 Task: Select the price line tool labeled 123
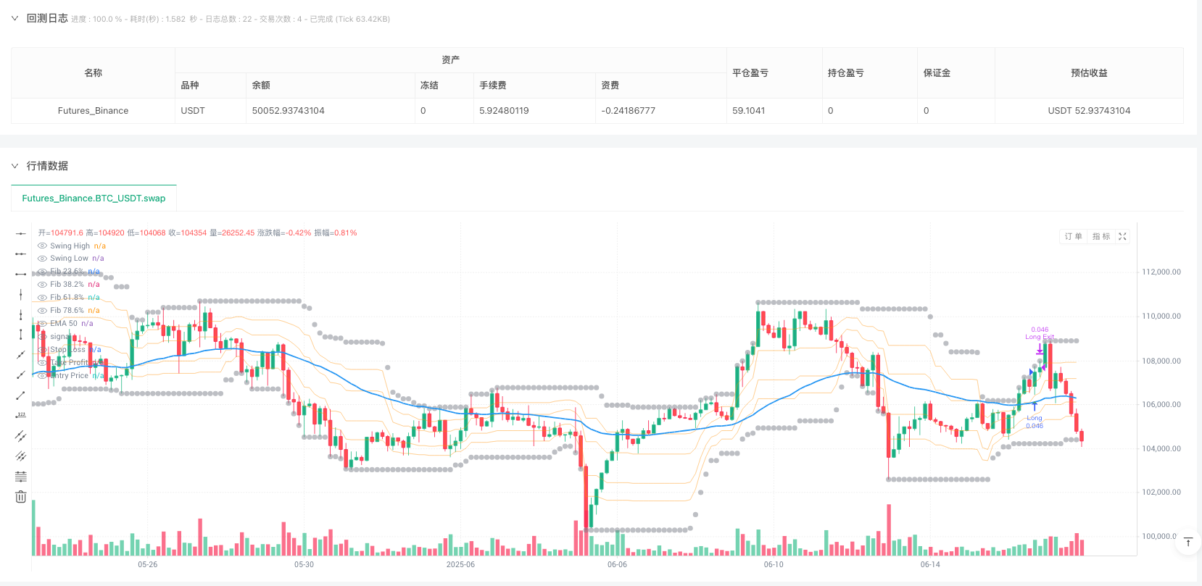20,416
